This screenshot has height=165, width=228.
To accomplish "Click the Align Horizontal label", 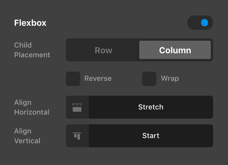I will pyautogui.click(x=32, y=107).
